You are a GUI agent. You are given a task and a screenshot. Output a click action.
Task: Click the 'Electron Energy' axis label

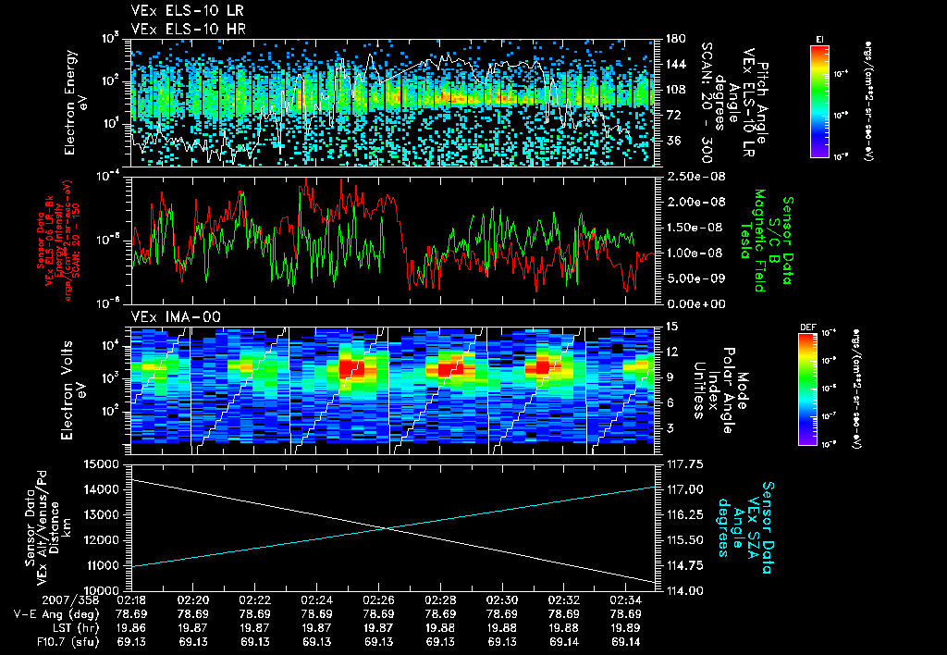69,103
